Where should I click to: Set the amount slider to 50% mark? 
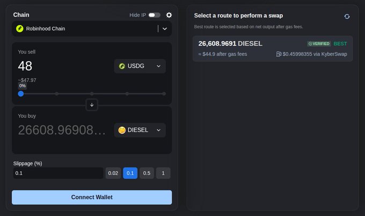pos(92,94)
